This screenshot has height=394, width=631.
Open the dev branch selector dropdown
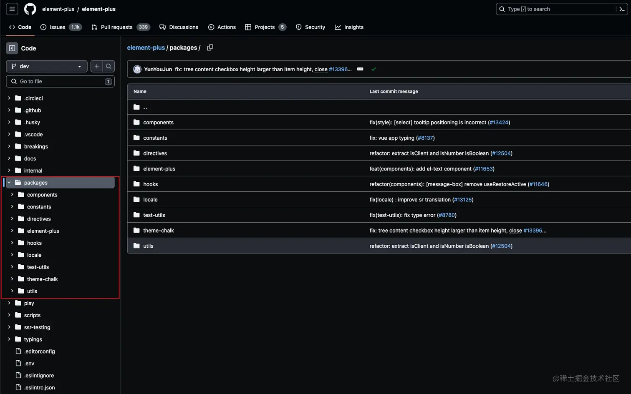[x=47, y=66]
